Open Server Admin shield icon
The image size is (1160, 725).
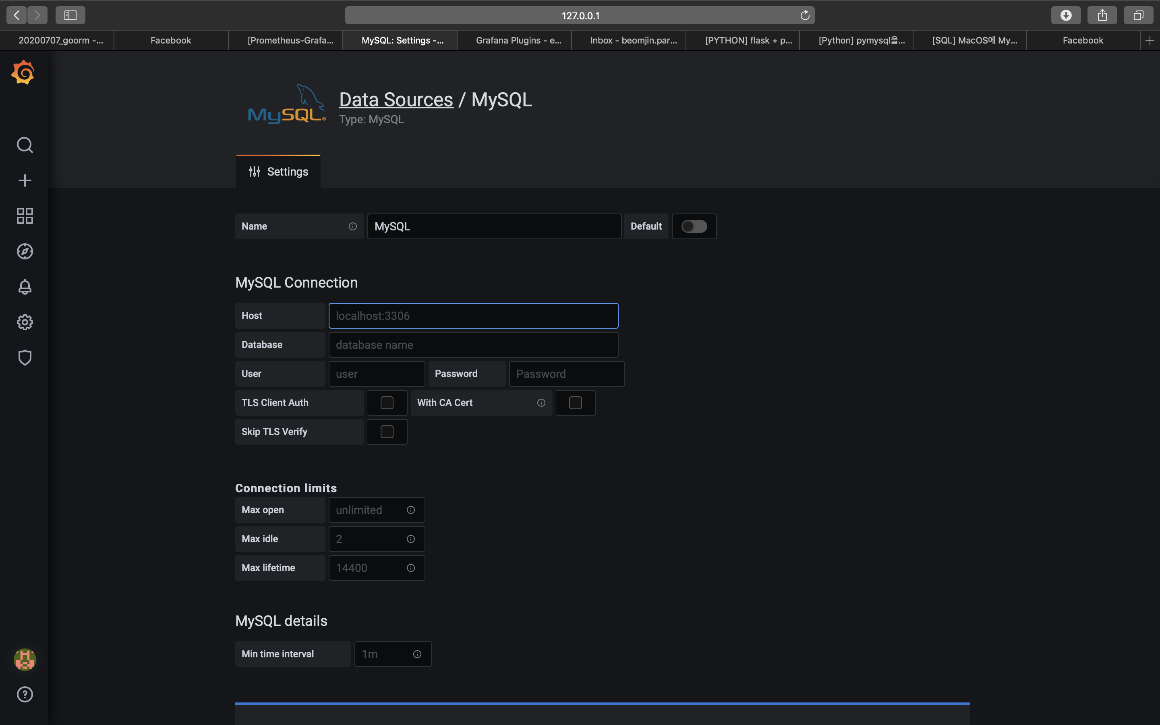[25, 358]
